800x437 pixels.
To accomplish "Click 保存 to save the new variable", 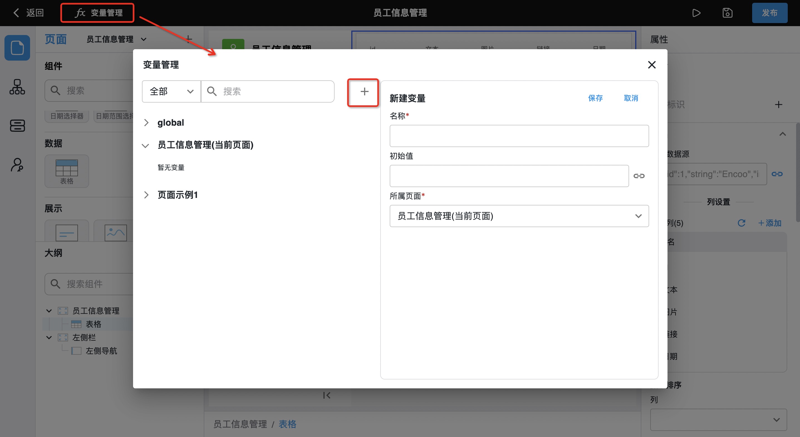I will coord(595,98).
